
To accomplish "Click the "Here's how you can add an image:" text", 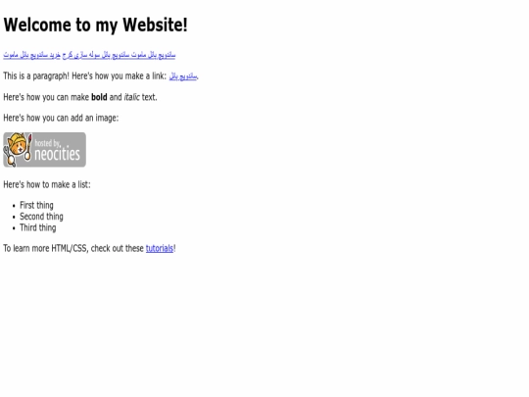I will (x=61, y=118).
